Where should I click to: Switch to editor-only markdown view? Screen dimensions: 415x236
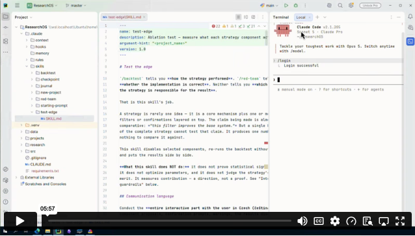[x=238, y=17]
